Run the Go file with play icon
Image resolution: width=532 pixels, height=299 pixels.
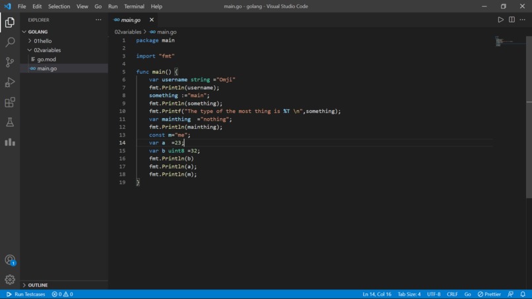[x=500, y=20]
